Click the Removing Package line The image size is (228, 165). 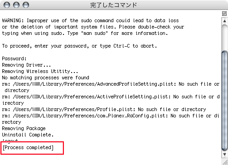pyautogui.click(x=24, y=128)
